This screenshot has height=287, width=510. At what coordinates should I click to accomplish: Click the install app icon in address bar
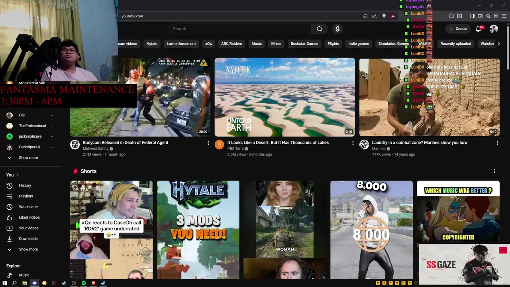point(365,16)
